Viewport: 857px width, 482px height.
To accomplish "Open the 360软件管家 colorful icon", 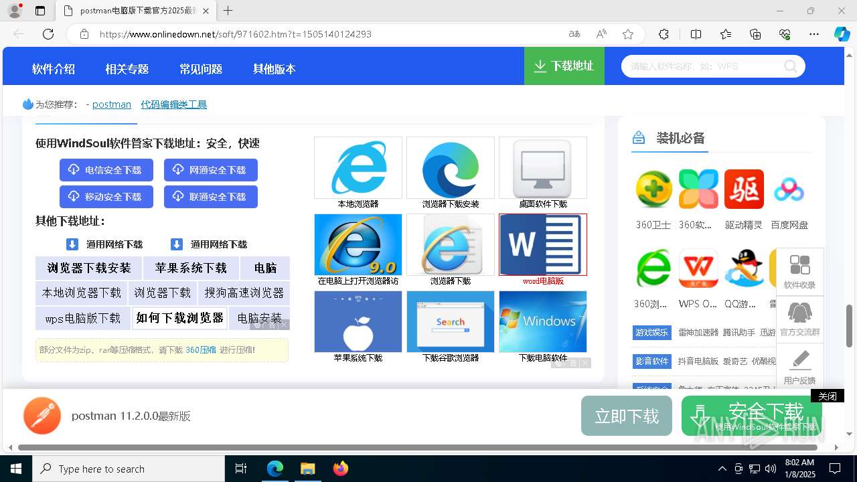I will (x=698, y=189).
